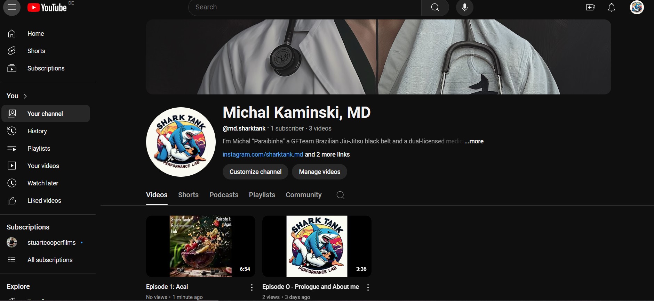Click the Watch later clock icon
The height and width of the screenshot is (301, 654).
coord(12,183)
